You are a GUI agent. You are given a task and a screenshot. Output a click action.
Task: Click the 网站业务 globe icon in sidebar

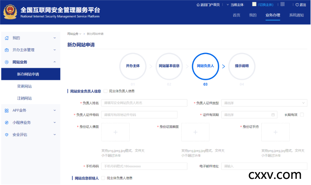7,62
